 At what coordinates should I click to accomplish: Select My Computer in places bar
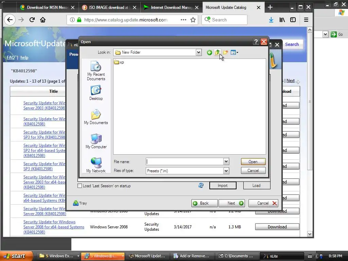pyautogui.click(x=96, y=141)
